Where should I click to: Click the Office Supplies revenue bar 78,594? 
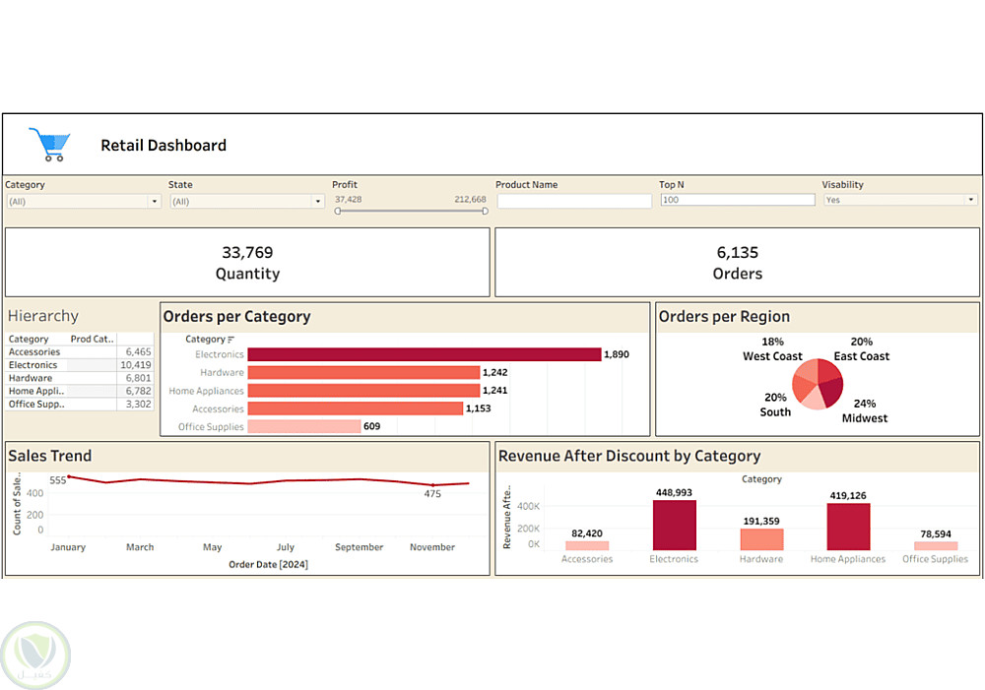(x=936, y=546)
